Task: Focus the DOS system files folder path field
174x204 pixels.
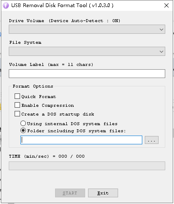Action: pos(81,140)
